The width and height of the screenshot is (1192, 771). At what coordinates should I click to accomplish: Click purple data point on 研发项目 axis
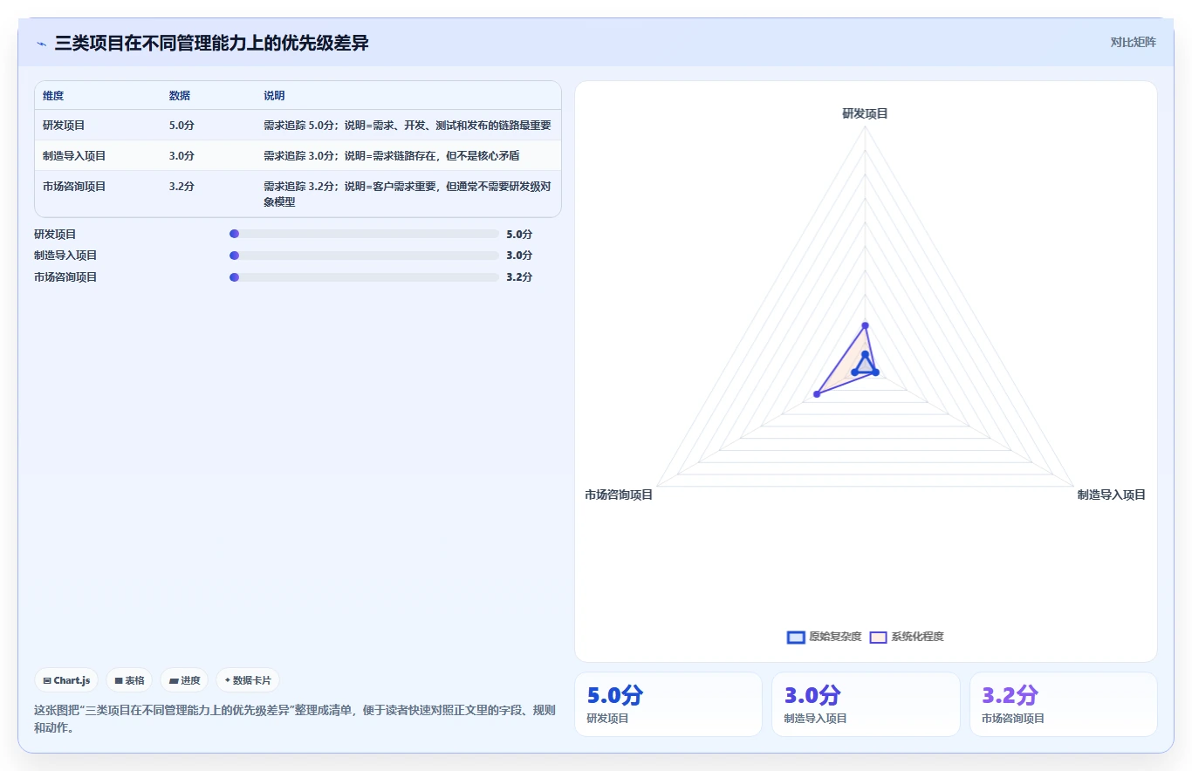click(x=866, y=326)
